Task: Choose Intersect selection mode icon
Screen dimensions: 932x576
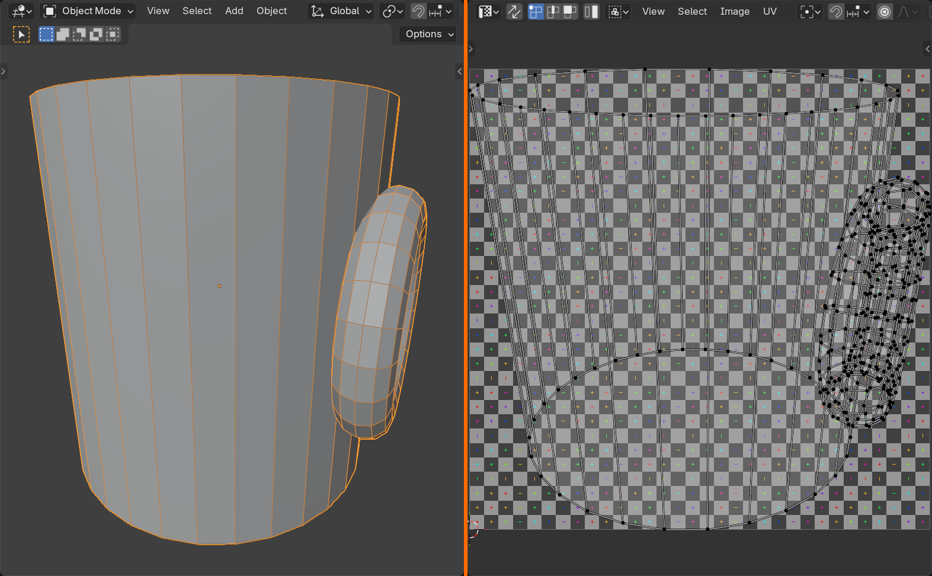Action: point(113,34)
